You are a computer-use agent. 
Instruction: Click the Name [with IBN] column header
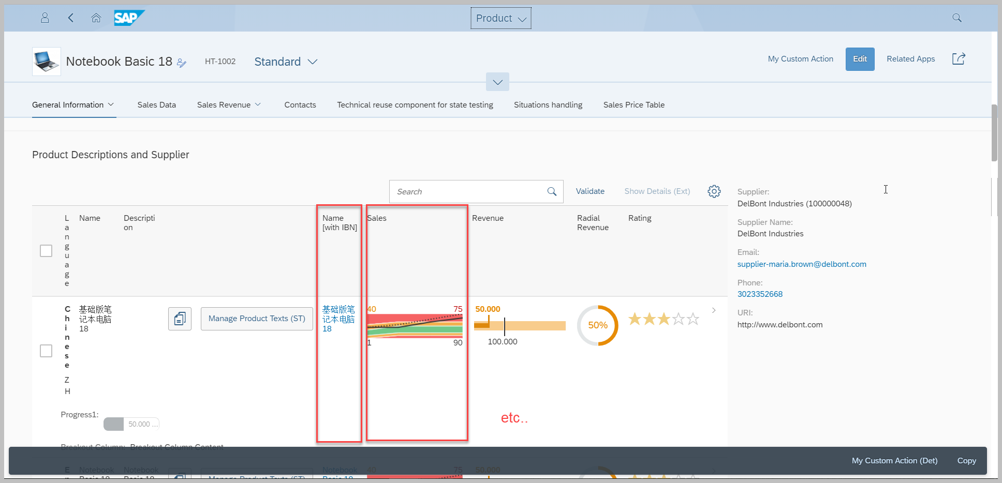(x=340, y=223)
